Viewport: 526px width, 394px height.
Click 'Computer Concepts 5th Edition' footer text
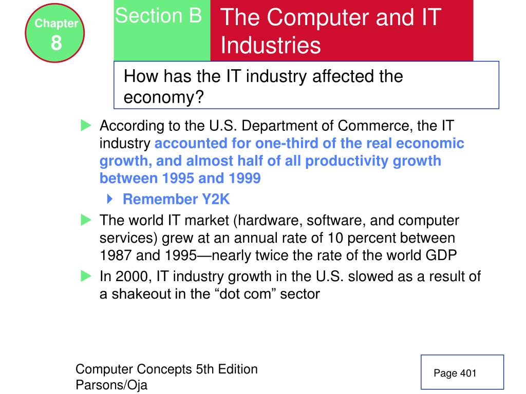tap(167, 369)
